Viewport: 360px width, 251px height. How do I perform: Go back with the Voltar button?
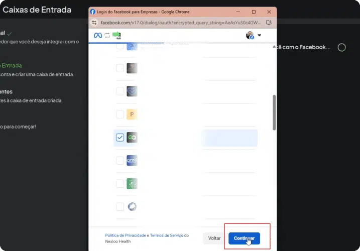coord(214,238)
